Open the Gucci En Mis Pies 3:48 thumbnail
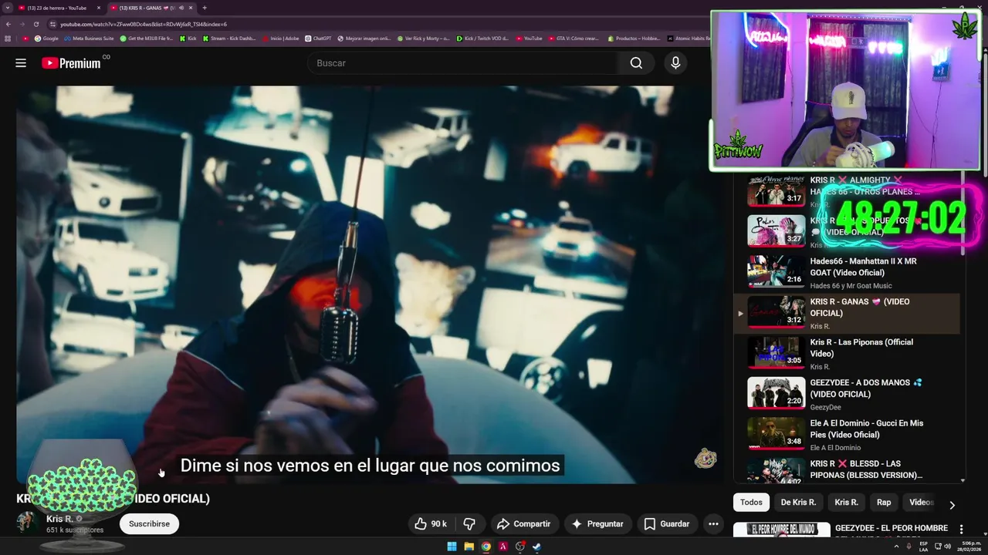Screen dimensions: 988x555 tap(776, 433)
